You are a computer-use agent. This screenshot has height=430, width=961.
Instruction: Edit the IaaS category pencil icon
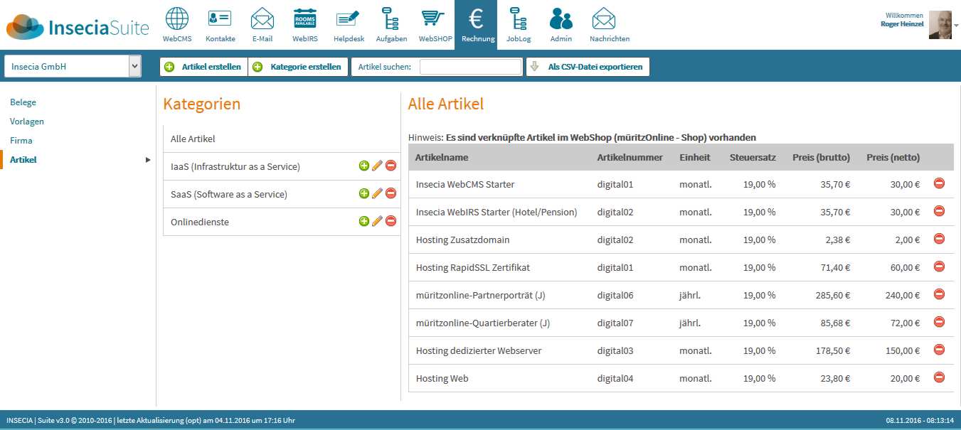coord(378,166)
